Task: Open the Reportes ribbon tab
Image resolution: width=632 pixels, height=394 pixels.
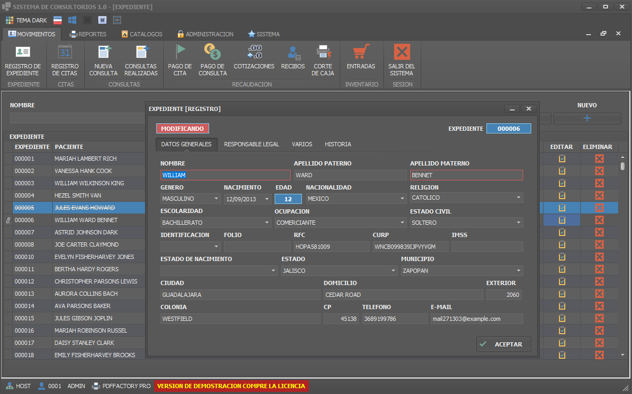Action: (88, 34)
